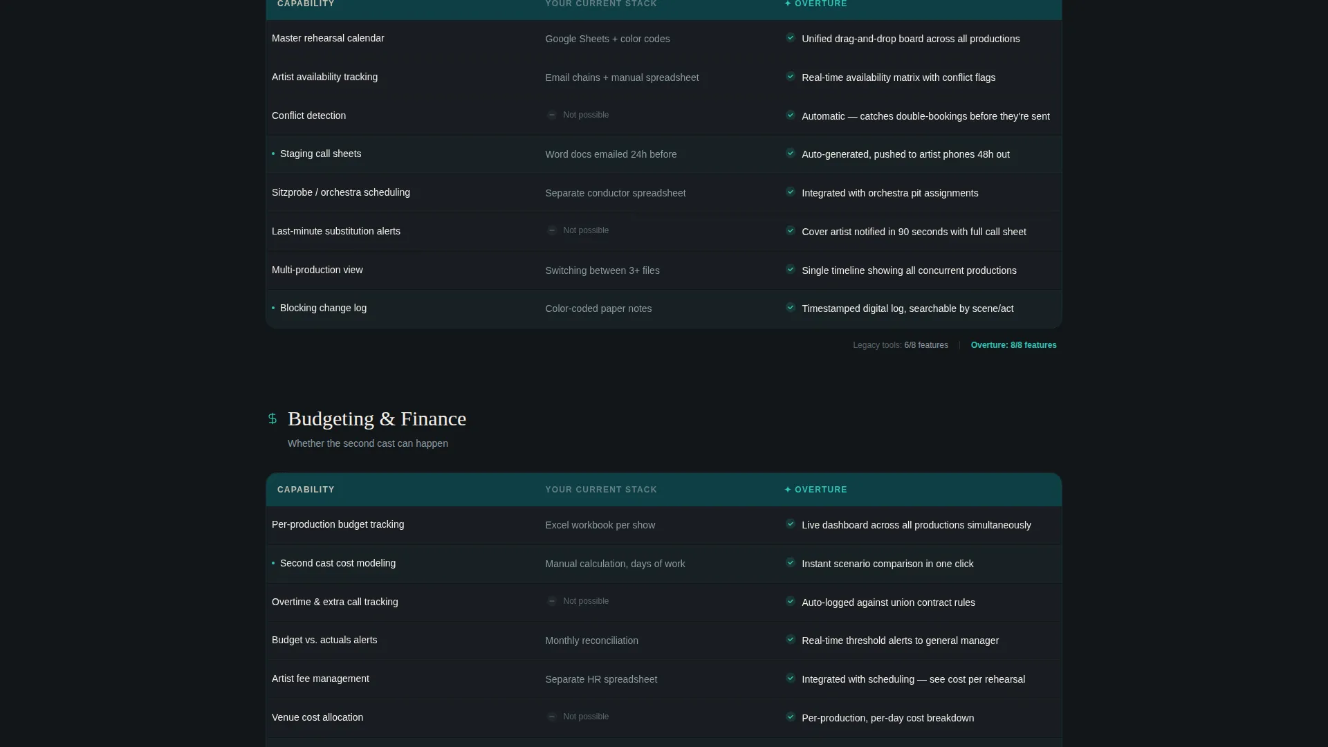Click the Excel workbook per show cell
1328x747 pixels.
(600, 525)
